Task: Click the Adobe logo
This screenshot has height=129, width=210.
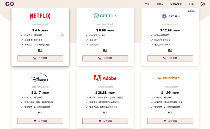Action: [x=105, y=78]
